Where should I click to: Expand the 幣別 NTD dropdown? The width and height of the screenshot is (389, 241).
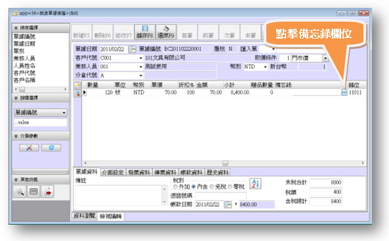pos(265,67)
